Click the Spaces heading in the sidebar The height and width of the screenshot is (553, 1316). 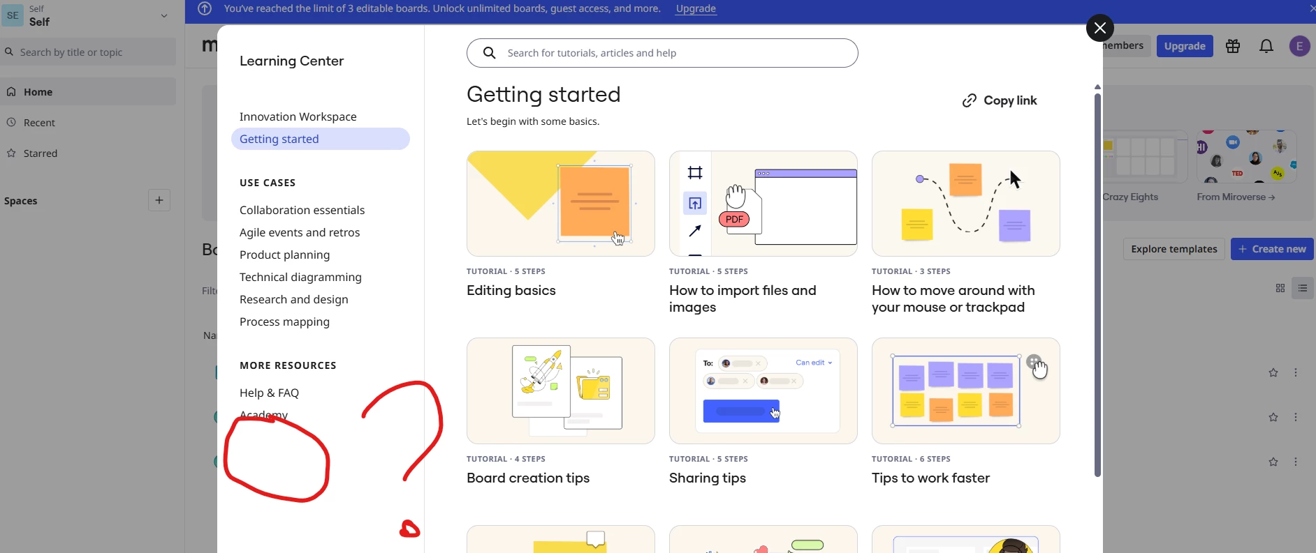[21, 201]
